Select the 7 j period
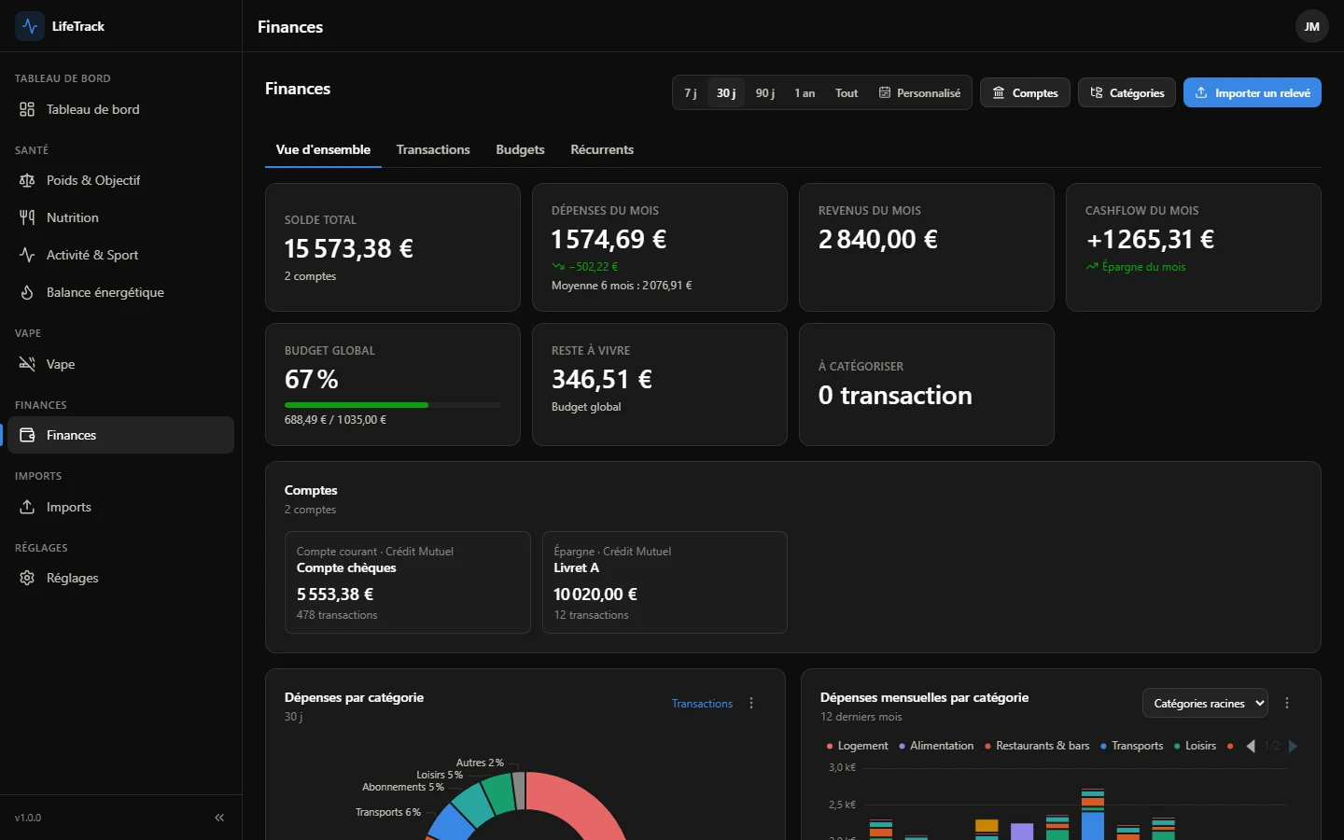The width and height of the screenshot is (1344, 840). pos(691,92)
